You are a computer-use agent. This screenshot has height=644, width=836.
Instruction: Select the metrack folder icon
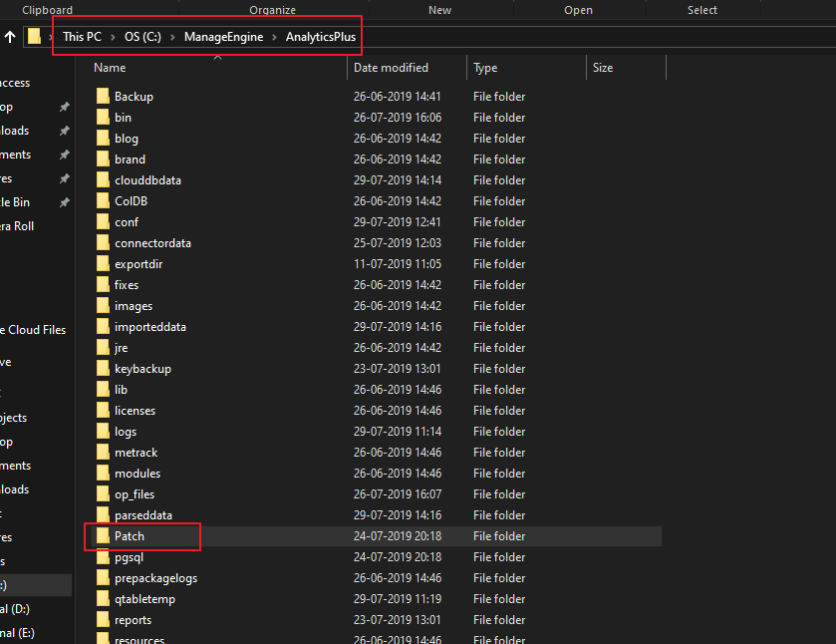103,452
